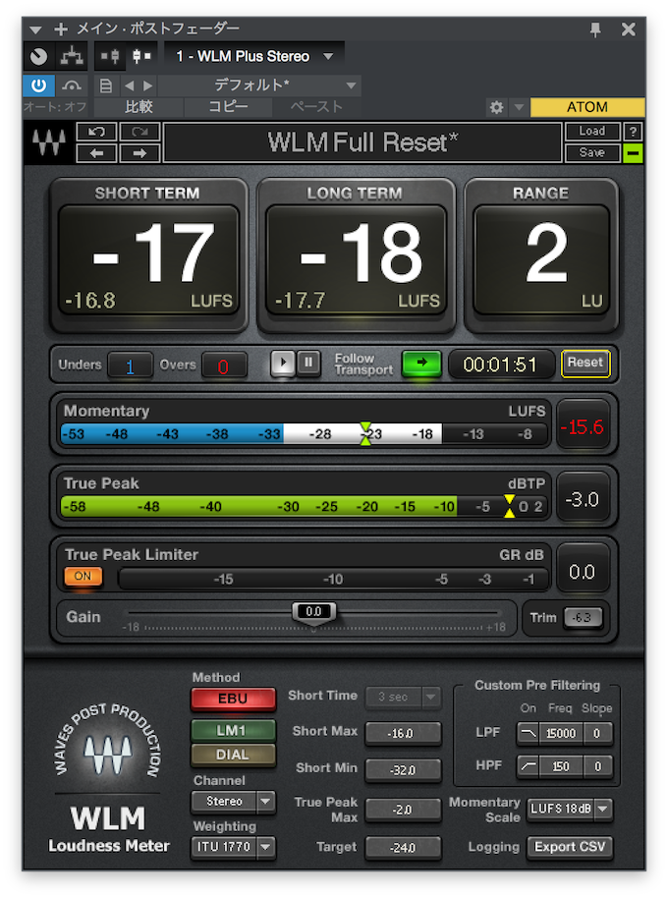Open the header triangle menu
The image size is (668, 898).
point(35,29)
